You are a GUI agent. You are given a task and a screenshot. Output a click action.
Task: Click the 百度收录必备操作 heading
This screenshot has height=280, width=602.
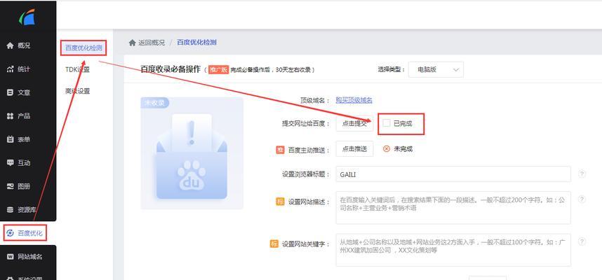(170, 69)
